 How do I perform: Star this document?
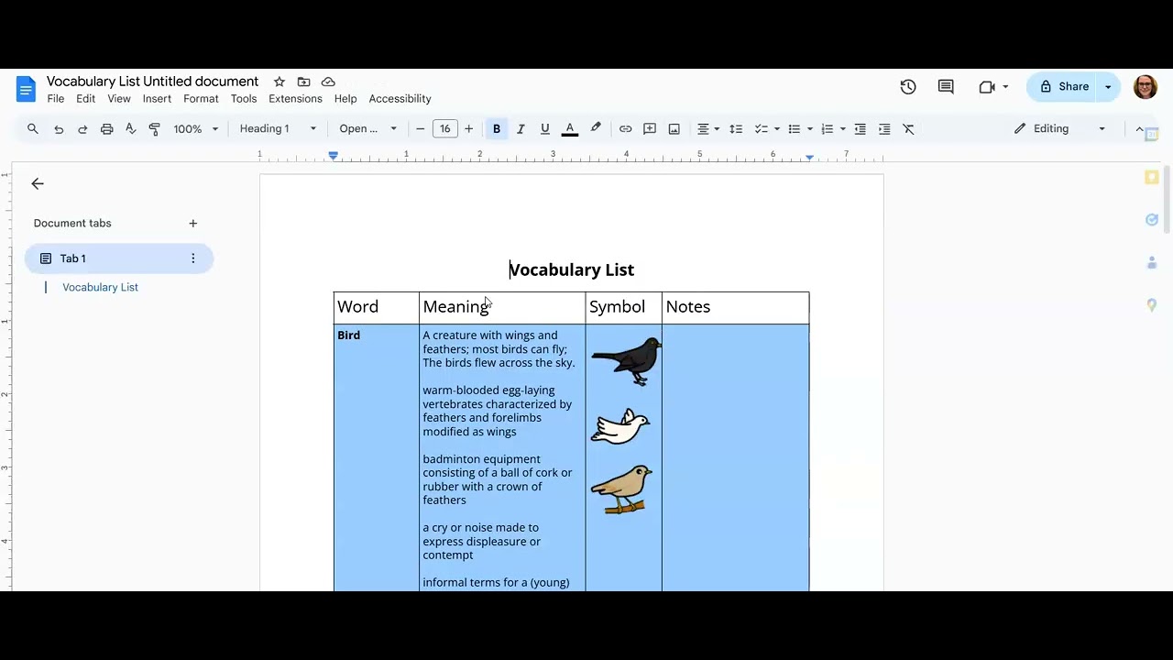click(x=280, y=82)
